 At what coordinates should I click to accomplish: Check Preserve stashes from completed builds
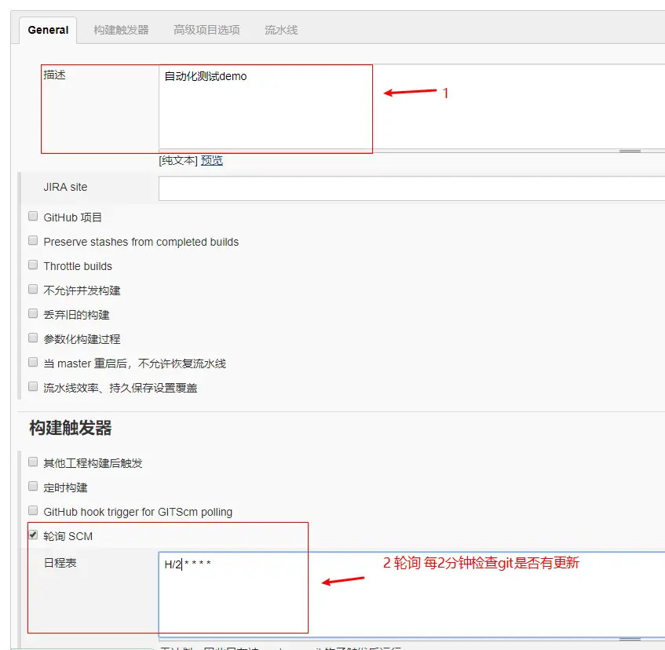(x=33, y=240)
